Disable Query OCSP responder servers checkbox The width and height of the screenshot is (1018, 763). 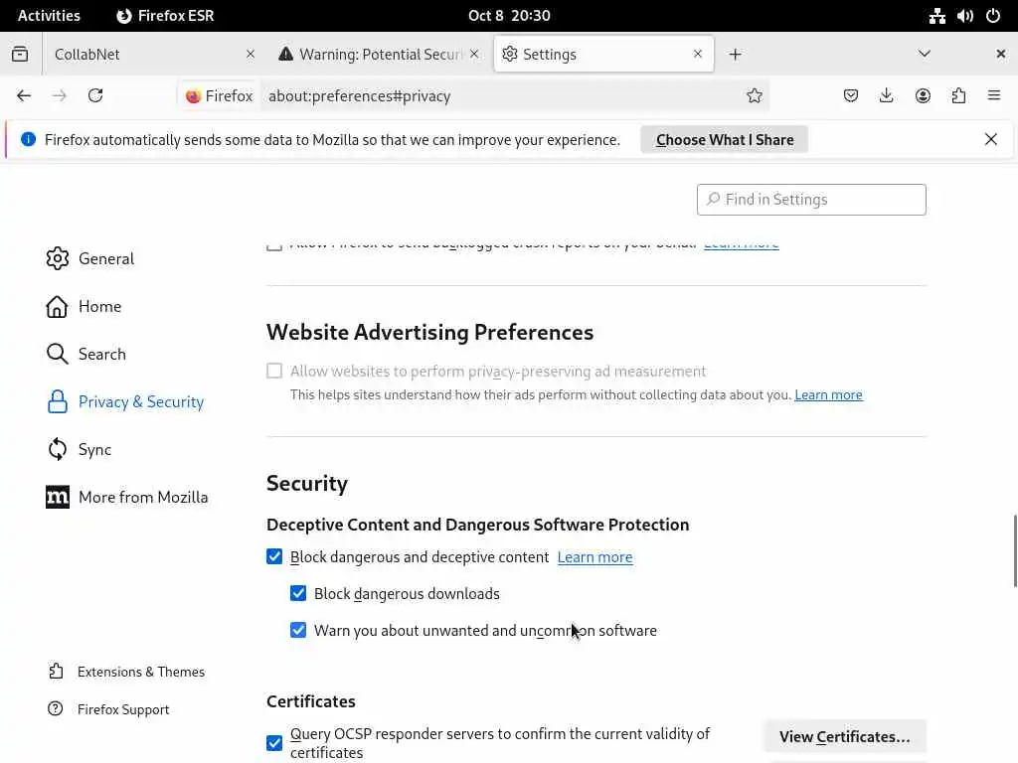[x=274, y=743]
